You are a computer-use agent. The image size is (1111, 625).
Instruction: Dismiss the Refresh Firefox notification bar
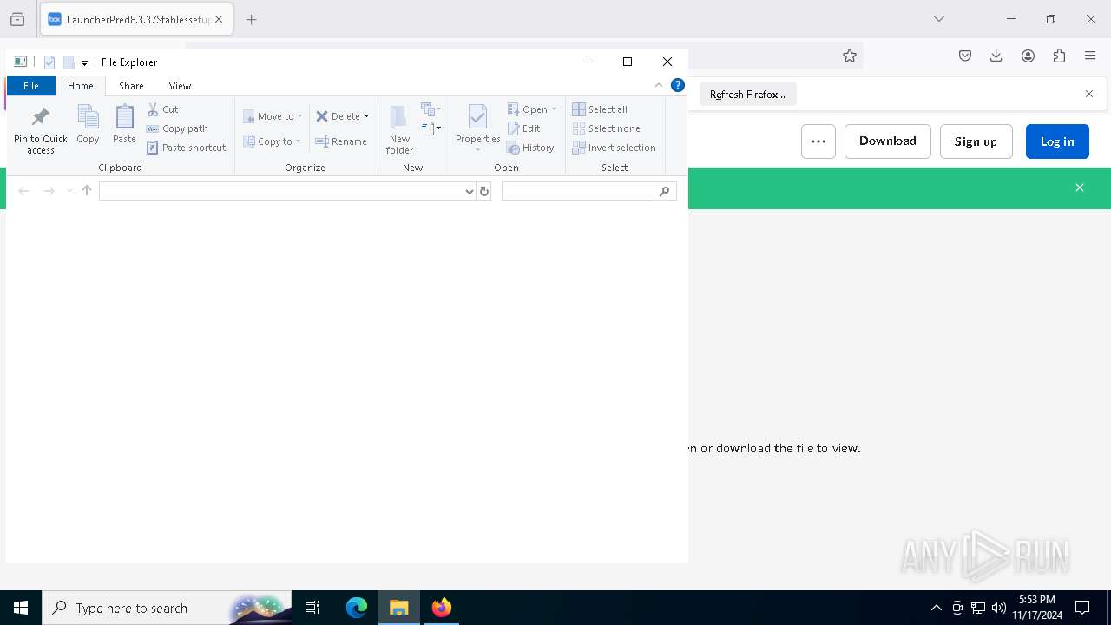click(1089, 94)
